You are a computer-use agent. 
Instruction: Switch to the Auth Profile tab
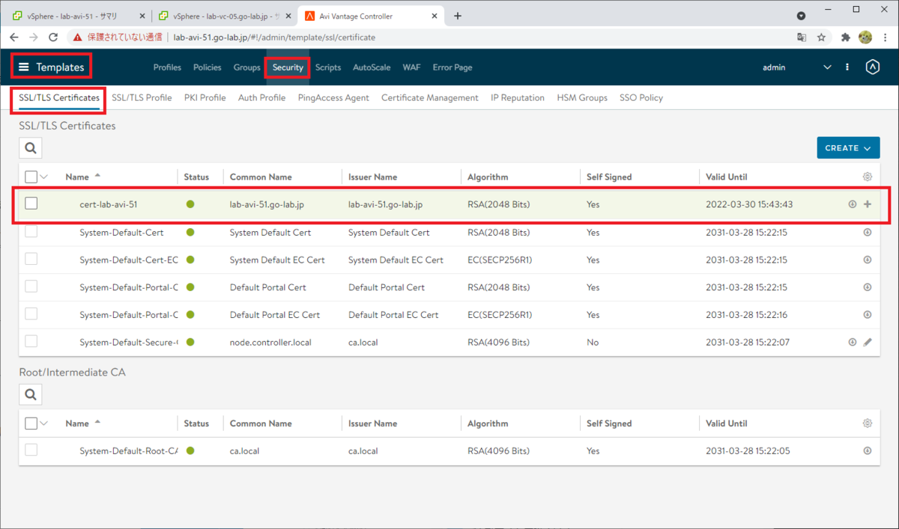261,98
